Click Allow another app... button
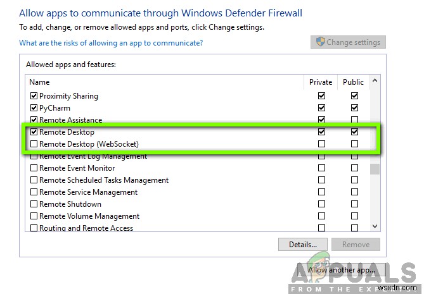This screenshot has height=294, width=424. 341,271
